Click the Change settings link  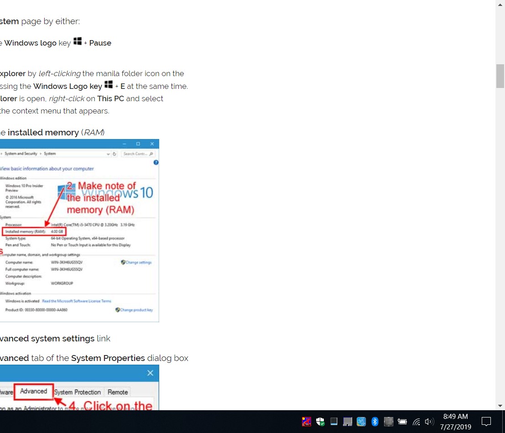pyautogui.click(x=138, y=263)
